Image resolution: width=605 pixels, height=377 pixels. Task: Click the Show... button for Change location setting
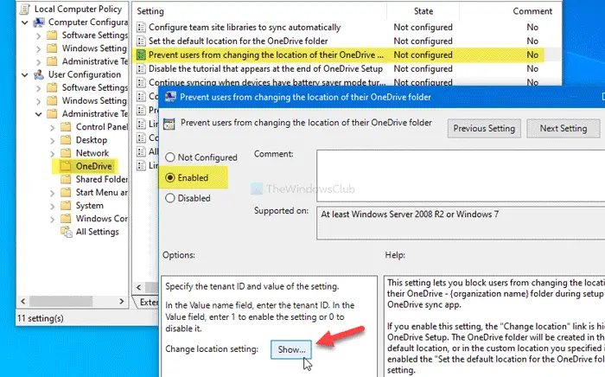[x=291, y=349]
